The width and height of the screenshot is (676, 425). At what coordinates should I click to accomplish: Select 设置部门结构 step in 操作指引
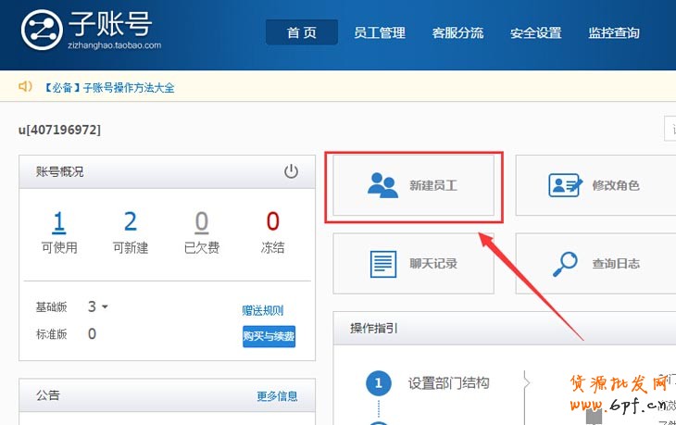(x=449, y=382)
